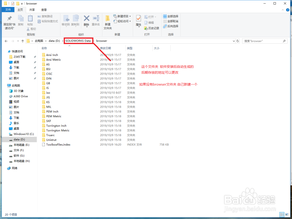292x219 pixels.
Task: Open the address bar history dropdown
Action: 234,41
